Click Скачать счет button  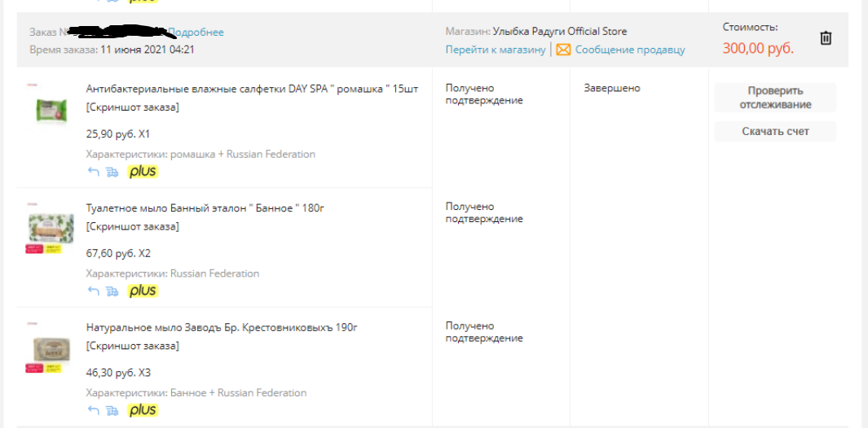point(775,132)
